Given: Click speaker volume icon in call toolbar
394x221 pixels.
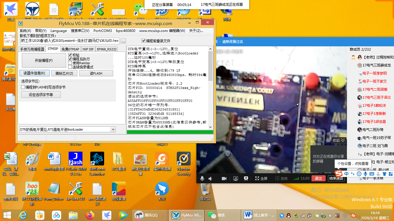Looking at the screenshot, I should (211, 178).
